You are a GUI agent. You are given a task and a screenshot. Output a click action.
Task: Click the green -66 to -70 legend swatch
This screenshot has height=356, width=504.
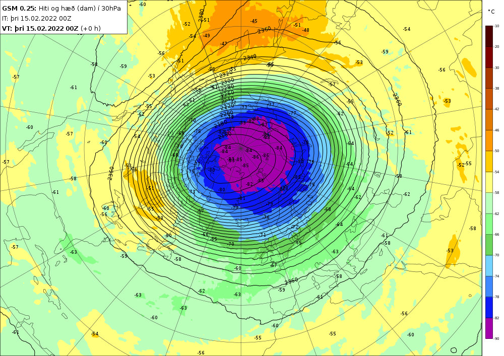488,245
